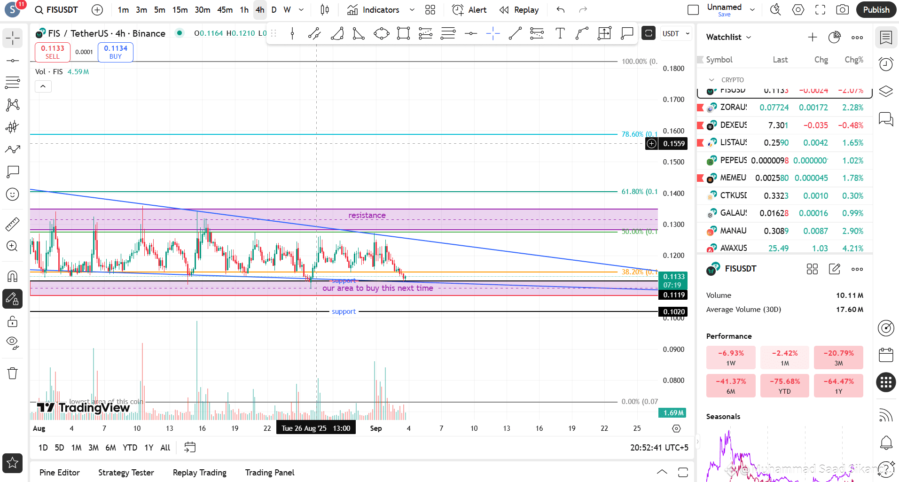899x482 pixels.
Task: Select the ruler measure tool
Action: (13, 224)
